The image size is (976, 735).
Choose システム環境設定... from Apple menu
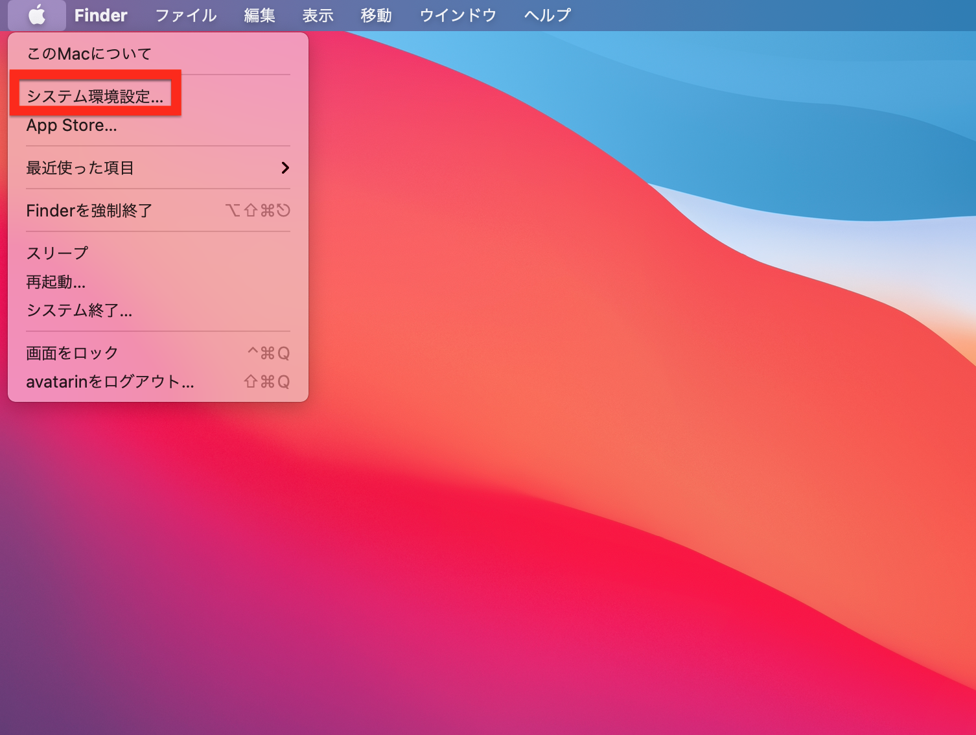pyautogui.click(x=158, y=97)
